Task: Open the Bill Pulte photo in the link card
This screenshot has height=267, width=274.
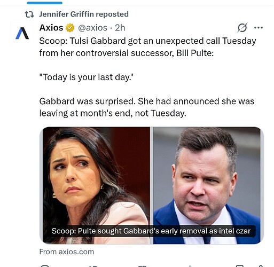Action: [207, 185]
